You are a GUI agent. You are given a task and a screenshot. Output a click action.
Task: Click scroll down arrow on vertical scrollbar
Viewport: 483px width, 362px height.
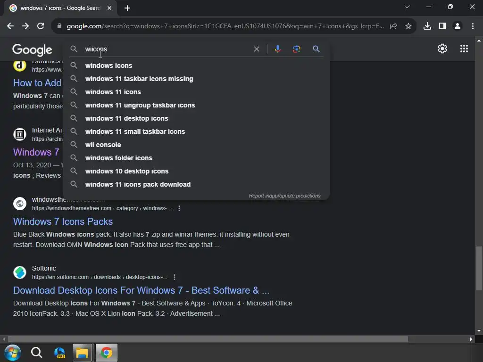coord(479,331)
